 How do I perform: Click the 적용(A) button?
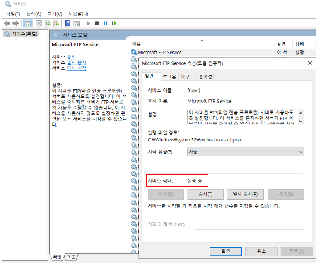(297, 251)
